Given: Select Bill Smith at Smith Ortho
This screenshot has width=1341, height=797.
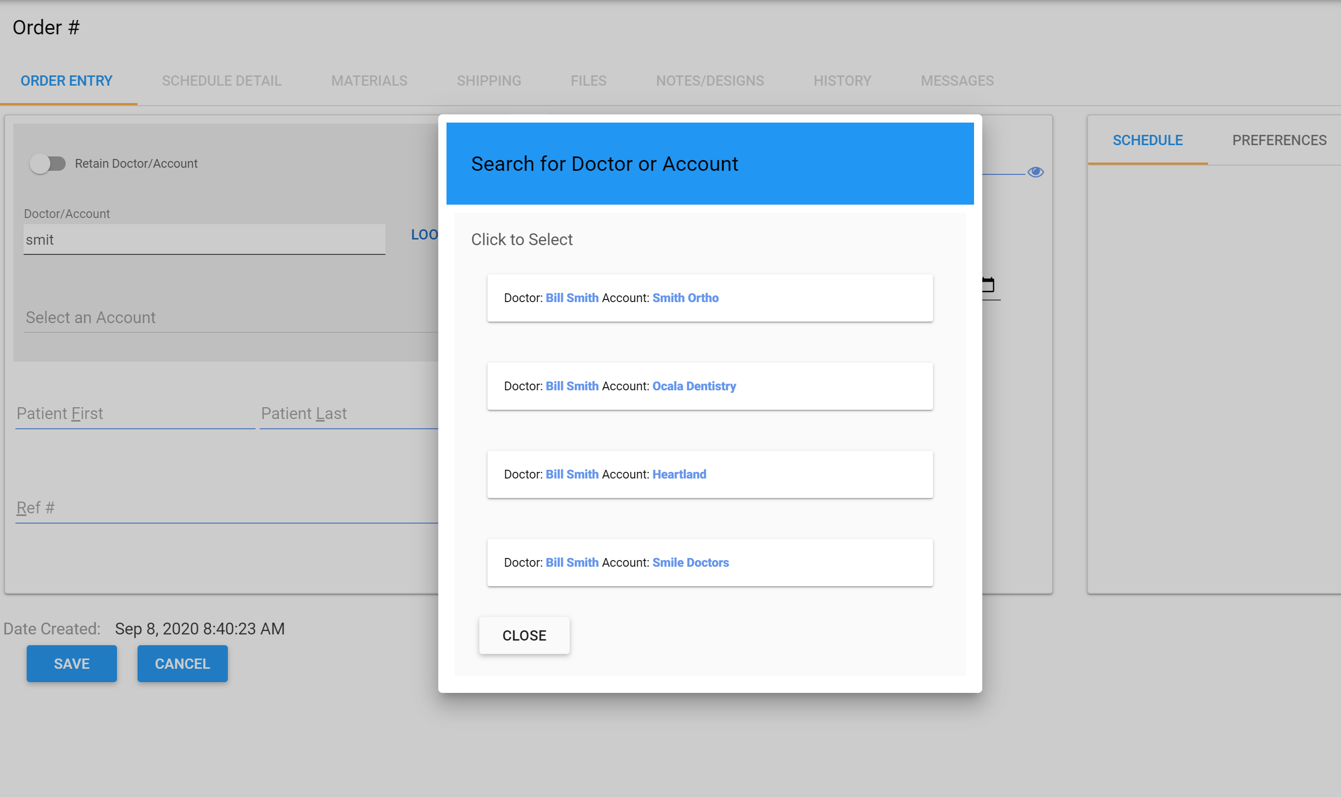Looking at the screenshot, I should point(709,298).
